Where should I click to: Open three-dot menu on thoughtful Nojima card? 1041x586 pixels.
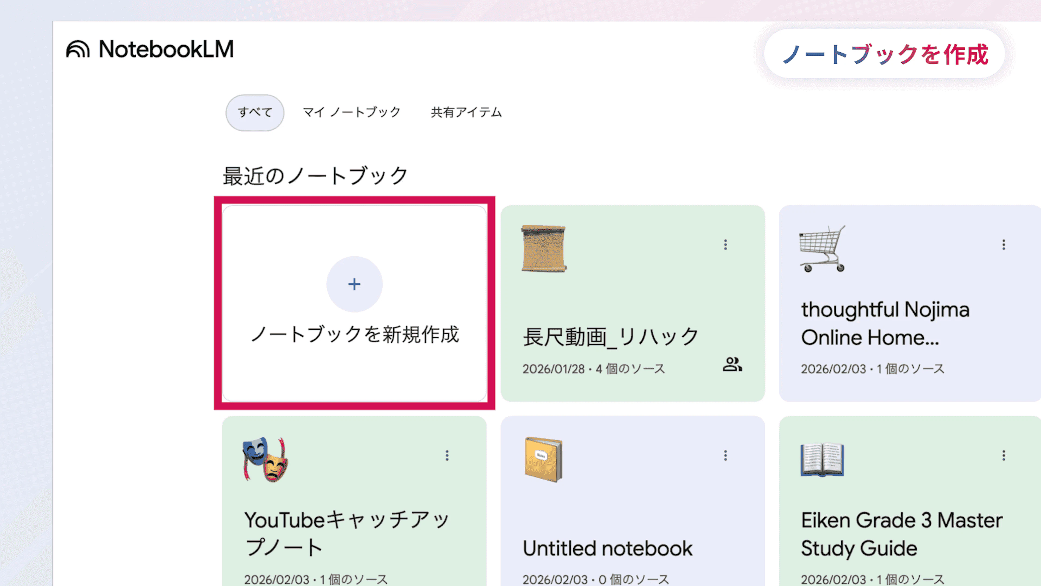pos(1003,245)
